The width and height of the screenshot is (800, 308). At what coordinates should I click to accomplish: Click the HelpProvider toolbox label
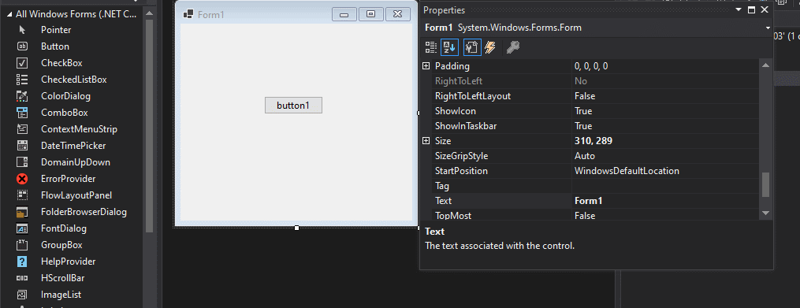69,262
